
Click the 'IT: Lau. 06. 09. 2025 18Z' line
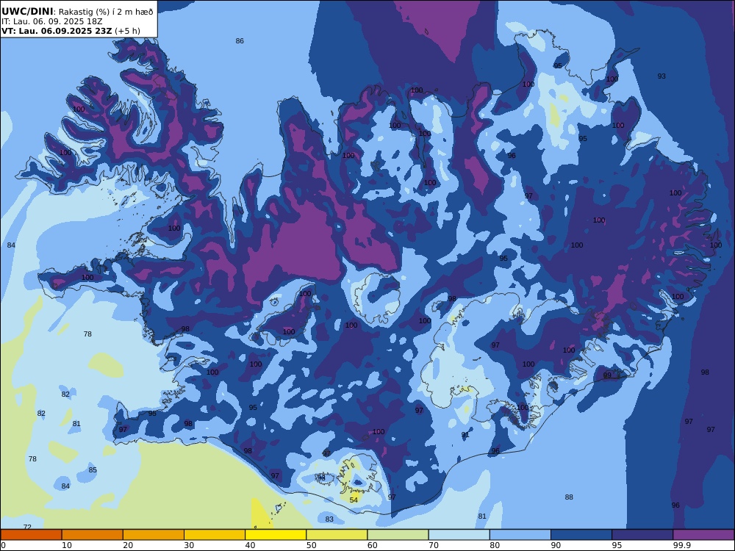(52, 21)
